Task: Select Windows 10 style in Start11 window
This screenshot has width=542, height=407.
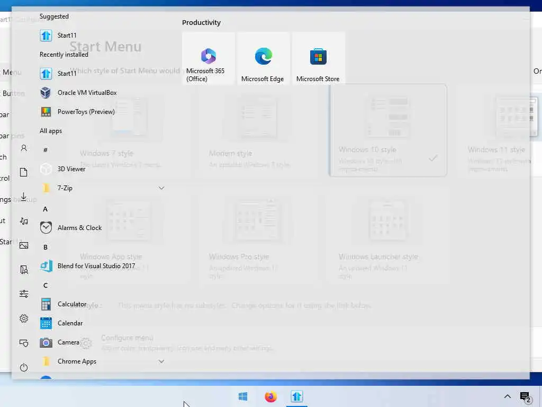Action: tap(388, 130)
